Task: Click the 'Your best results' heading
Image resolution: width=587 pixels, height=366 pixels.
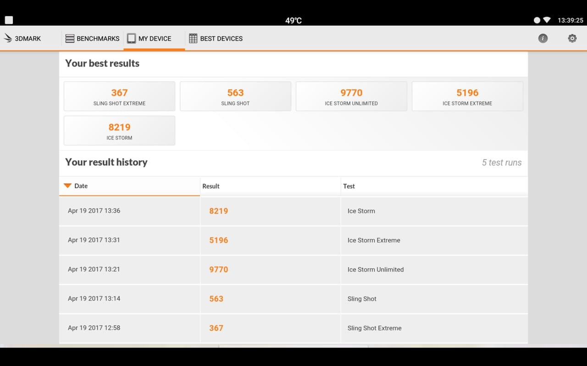Action: tap(102, 63)
